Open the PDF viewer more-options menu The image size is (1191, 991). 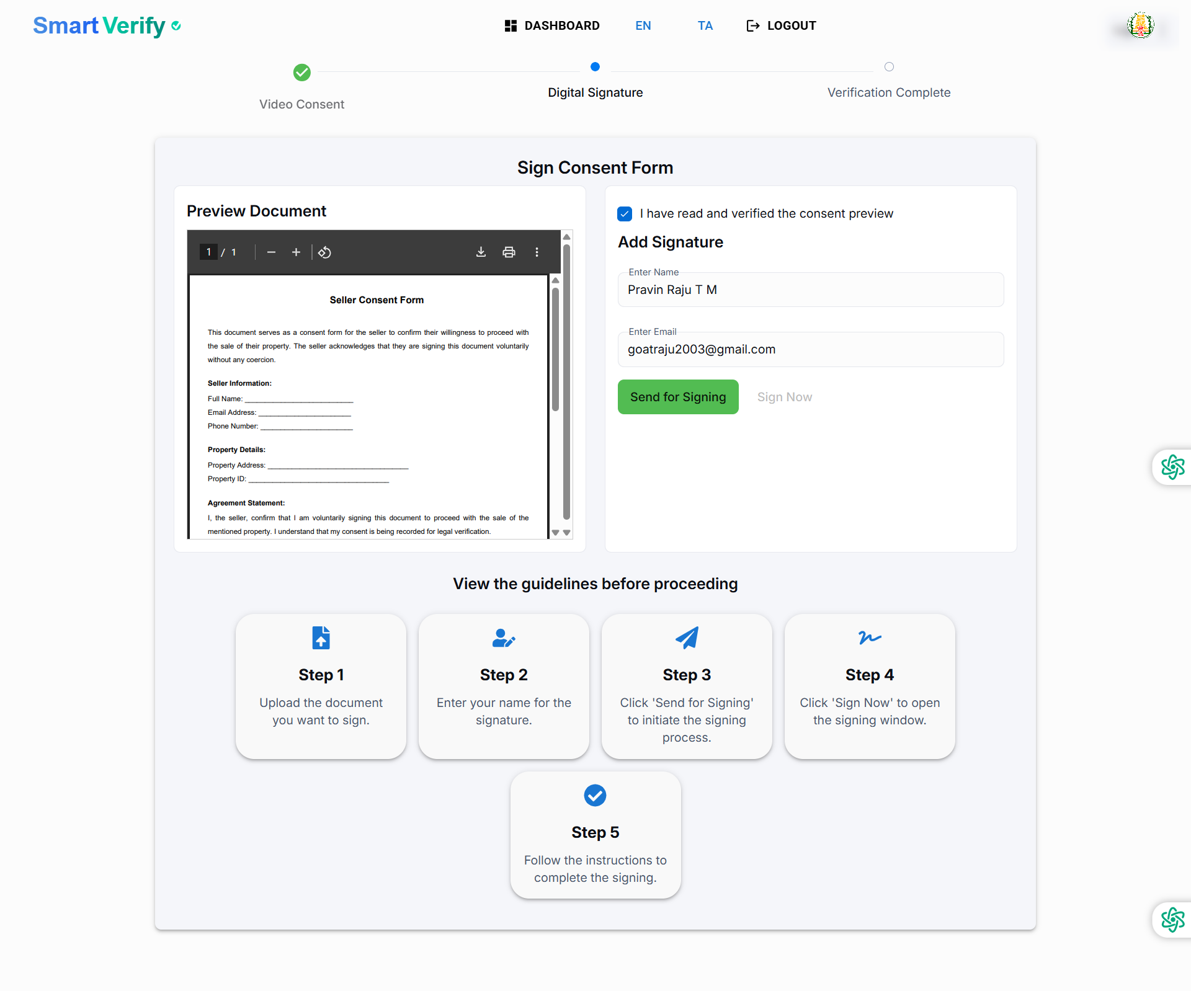537,252
